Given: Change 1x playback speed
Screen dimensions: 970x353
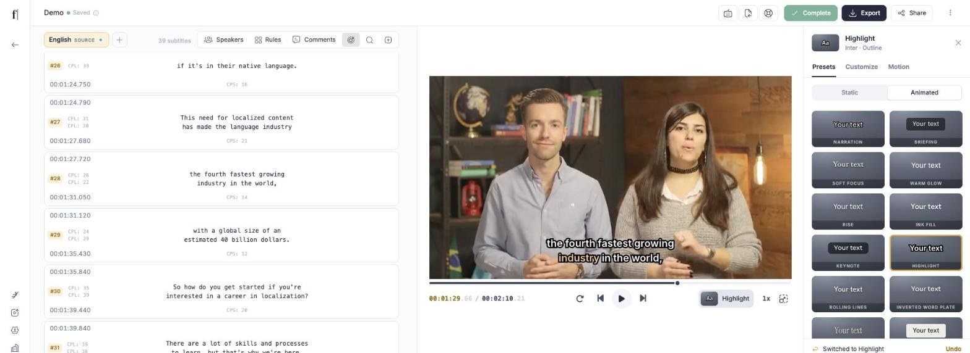Looking at the screenshot, I should [766, 299].
